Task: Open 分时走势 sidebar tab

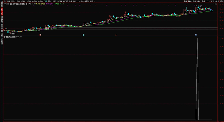Action: tap(2, 4)
